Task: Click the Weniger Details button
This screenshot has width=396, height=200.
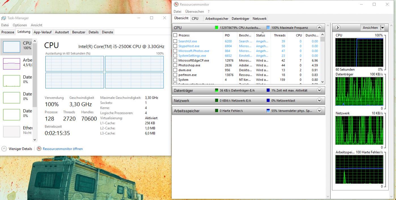Action: (17, 149)
